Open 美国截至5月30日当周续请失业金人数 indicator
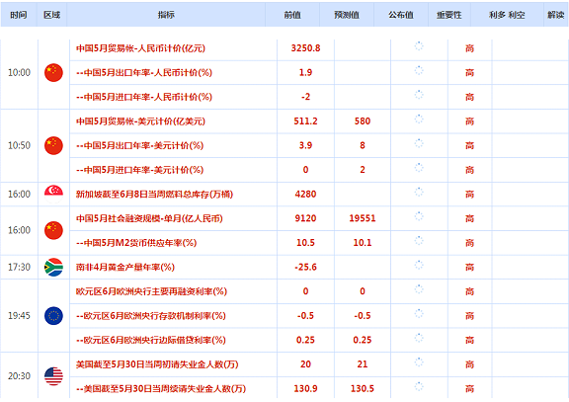 (161, 388)
